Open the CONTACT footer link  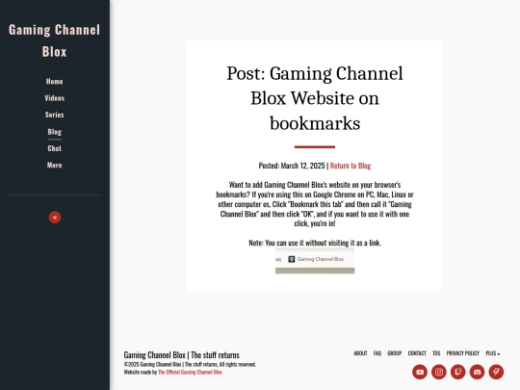click(x=417, y=353)
